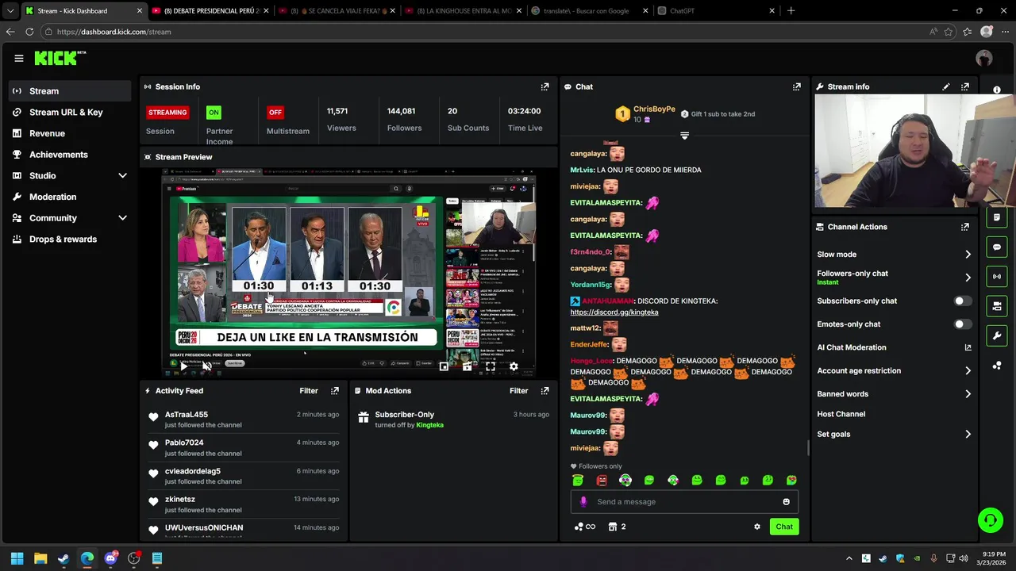Collapse the chat leaderboard arrow
1016x571 pixels.
click(684, 136)
